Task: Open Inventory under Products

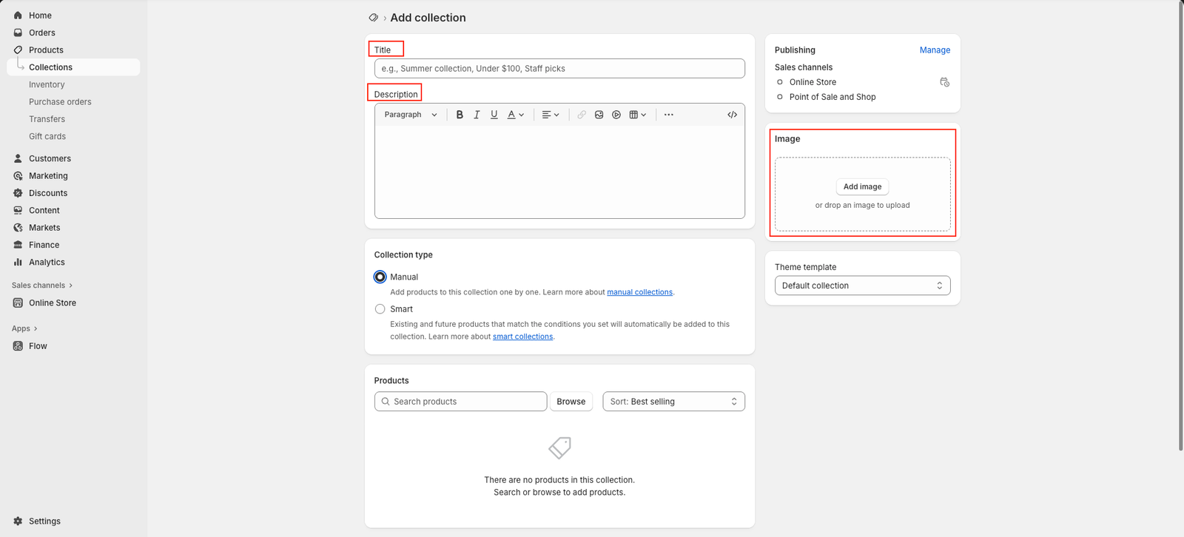Action: tap(47, 84)
